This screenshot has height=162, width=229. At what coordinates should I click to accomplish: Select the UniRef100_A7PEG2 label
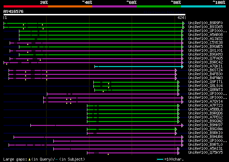(205, 117)
